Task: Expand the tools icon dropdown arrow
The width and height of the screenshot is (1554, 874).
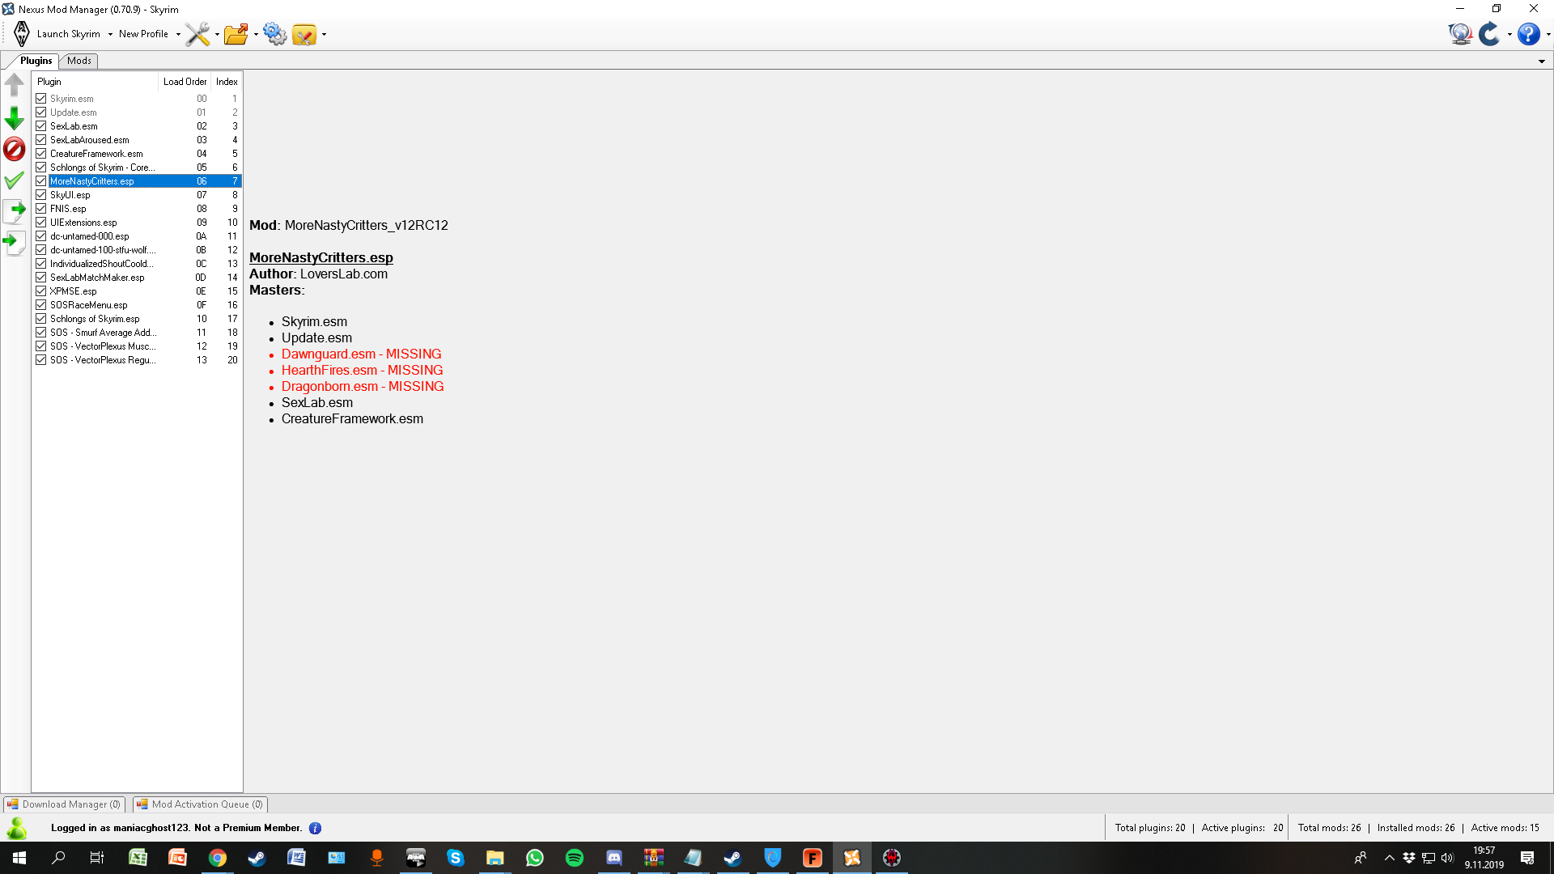Action: (217, 35)
